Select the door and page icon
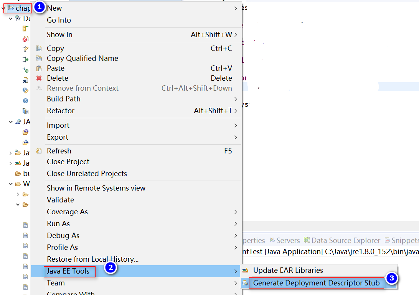The width and height of the screenshot is (419, 295). click(25, 111)
